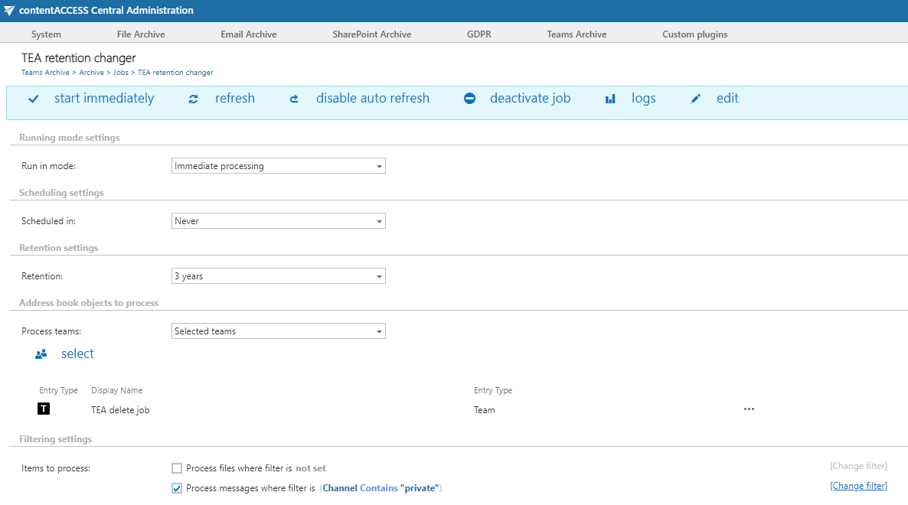Click the start immediately checkmark icon
Screen dimensions: 908x505
(x=34, y=99)
